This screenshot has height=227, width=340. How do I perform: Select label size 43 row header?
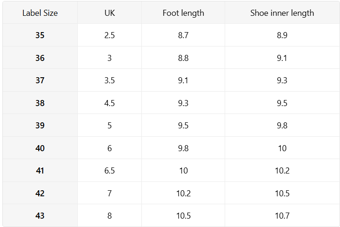40,216
